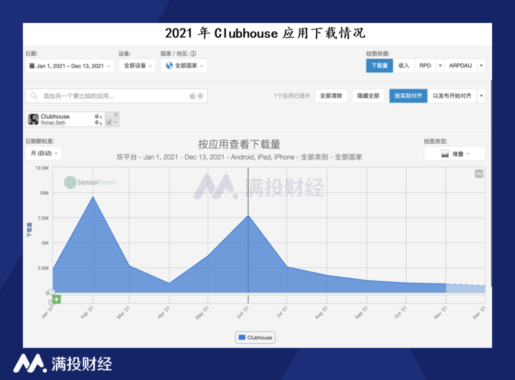
Task: Select 以发布开始对齐 alignment option
Action: coord(452,96)
